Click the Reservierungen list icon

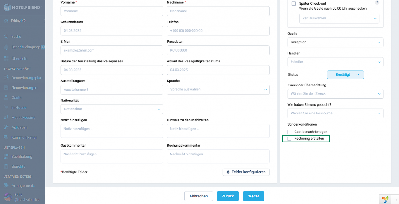pyautogui.click(x=6, y=88)
